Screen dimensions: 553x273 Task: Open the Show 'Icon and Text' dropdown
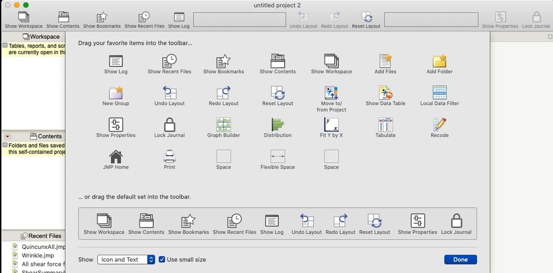click(126, 260)
